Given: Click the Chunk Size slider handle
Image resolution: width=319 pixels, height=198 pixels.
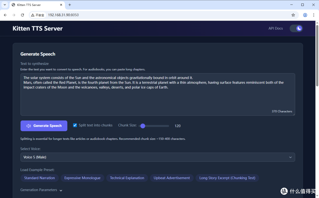Looking at the screenshot, I should tap(143, 126).
